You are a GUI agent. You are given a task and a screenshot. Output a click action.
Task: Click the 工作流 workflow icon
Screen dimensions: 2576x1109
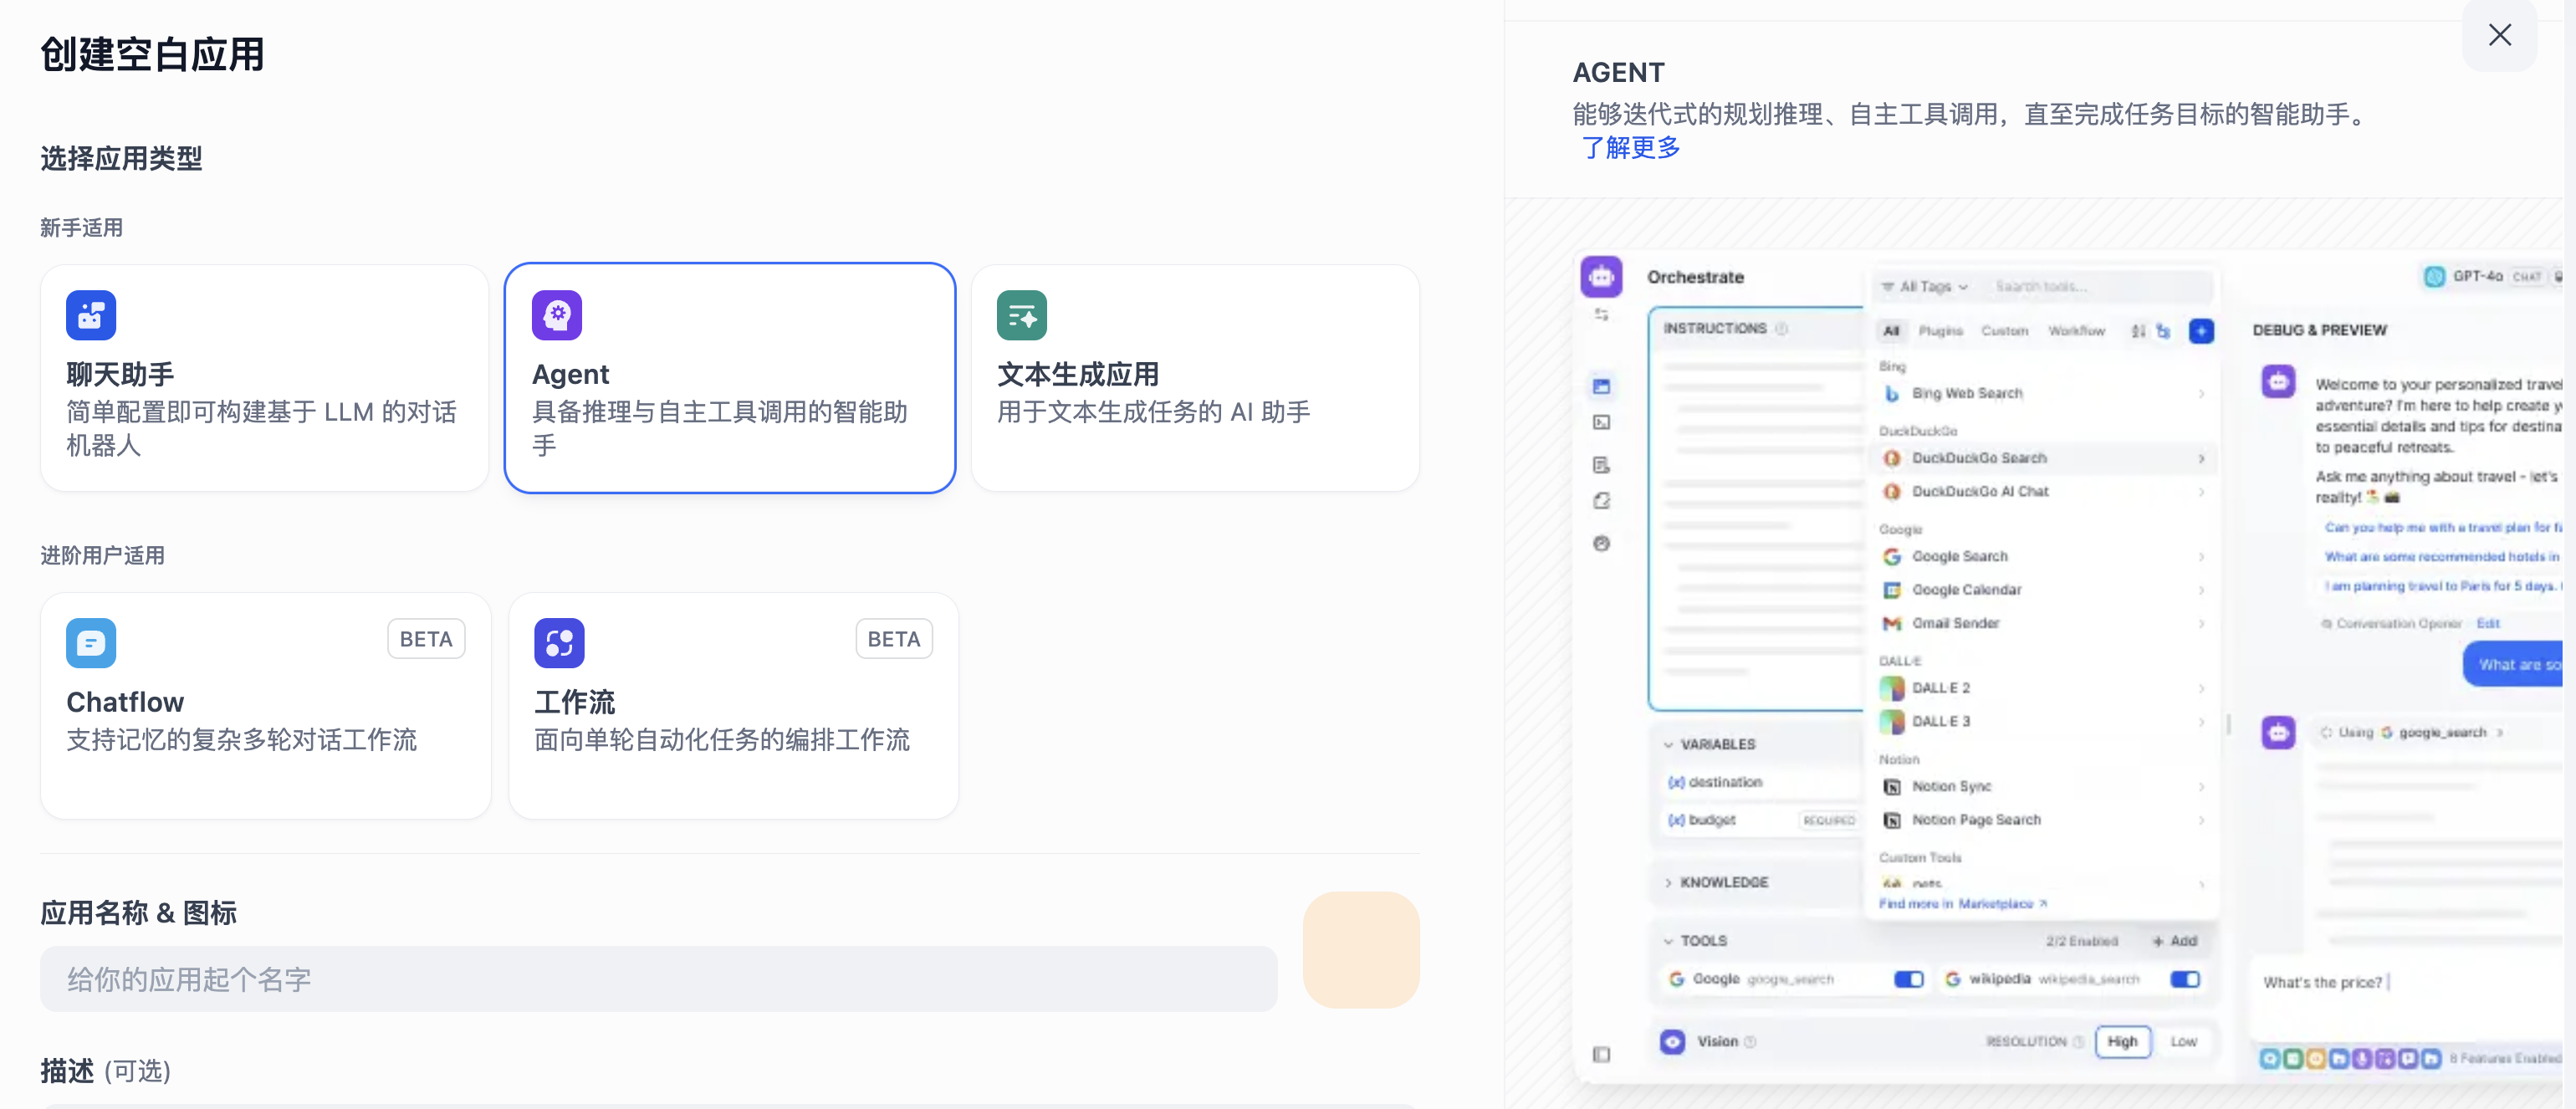pos(559,643)
